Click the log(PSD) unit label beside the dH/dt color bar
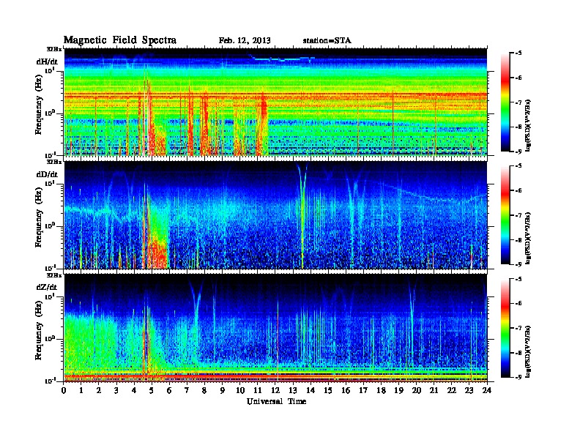This screenshot has width=580, height=448. [528, 126]
